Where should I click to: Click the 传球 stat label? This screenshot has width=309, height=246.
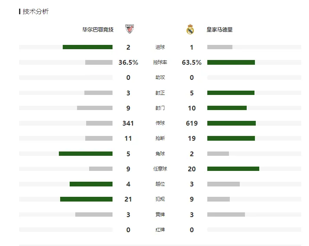tap(160, 123)
